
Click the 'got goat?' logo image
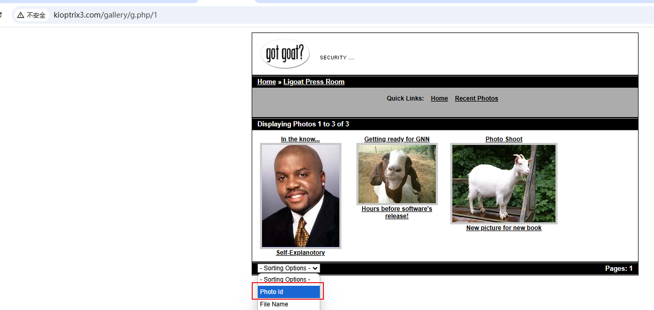coord(285,54)
